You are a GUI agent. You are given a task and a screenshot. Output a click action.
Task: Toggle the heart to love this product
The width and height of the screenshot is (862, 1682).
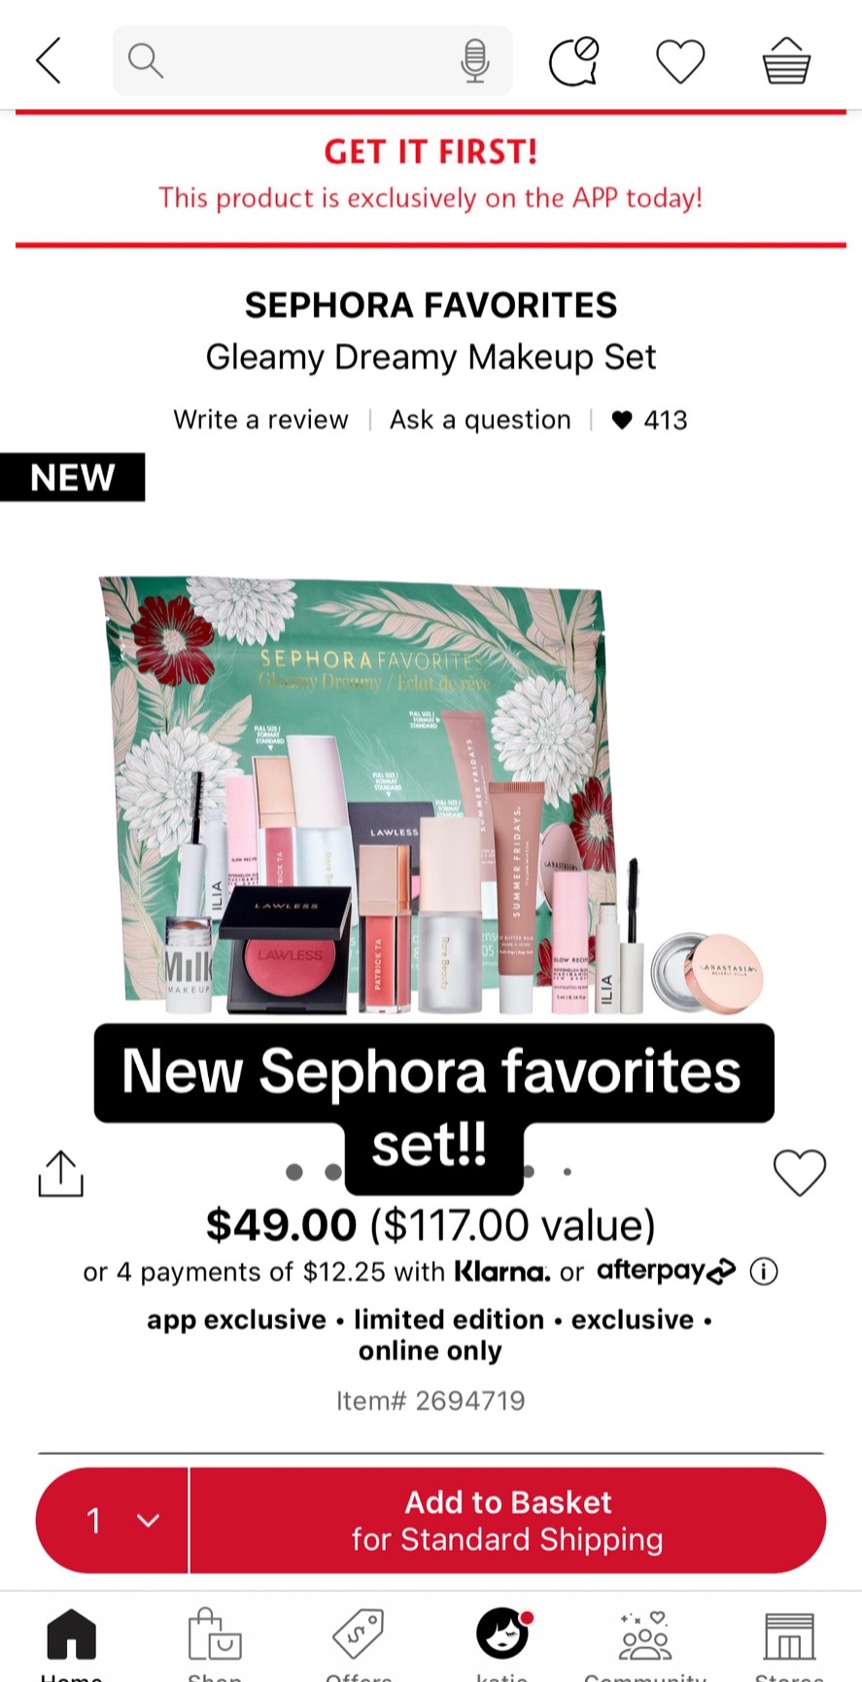799,1173
